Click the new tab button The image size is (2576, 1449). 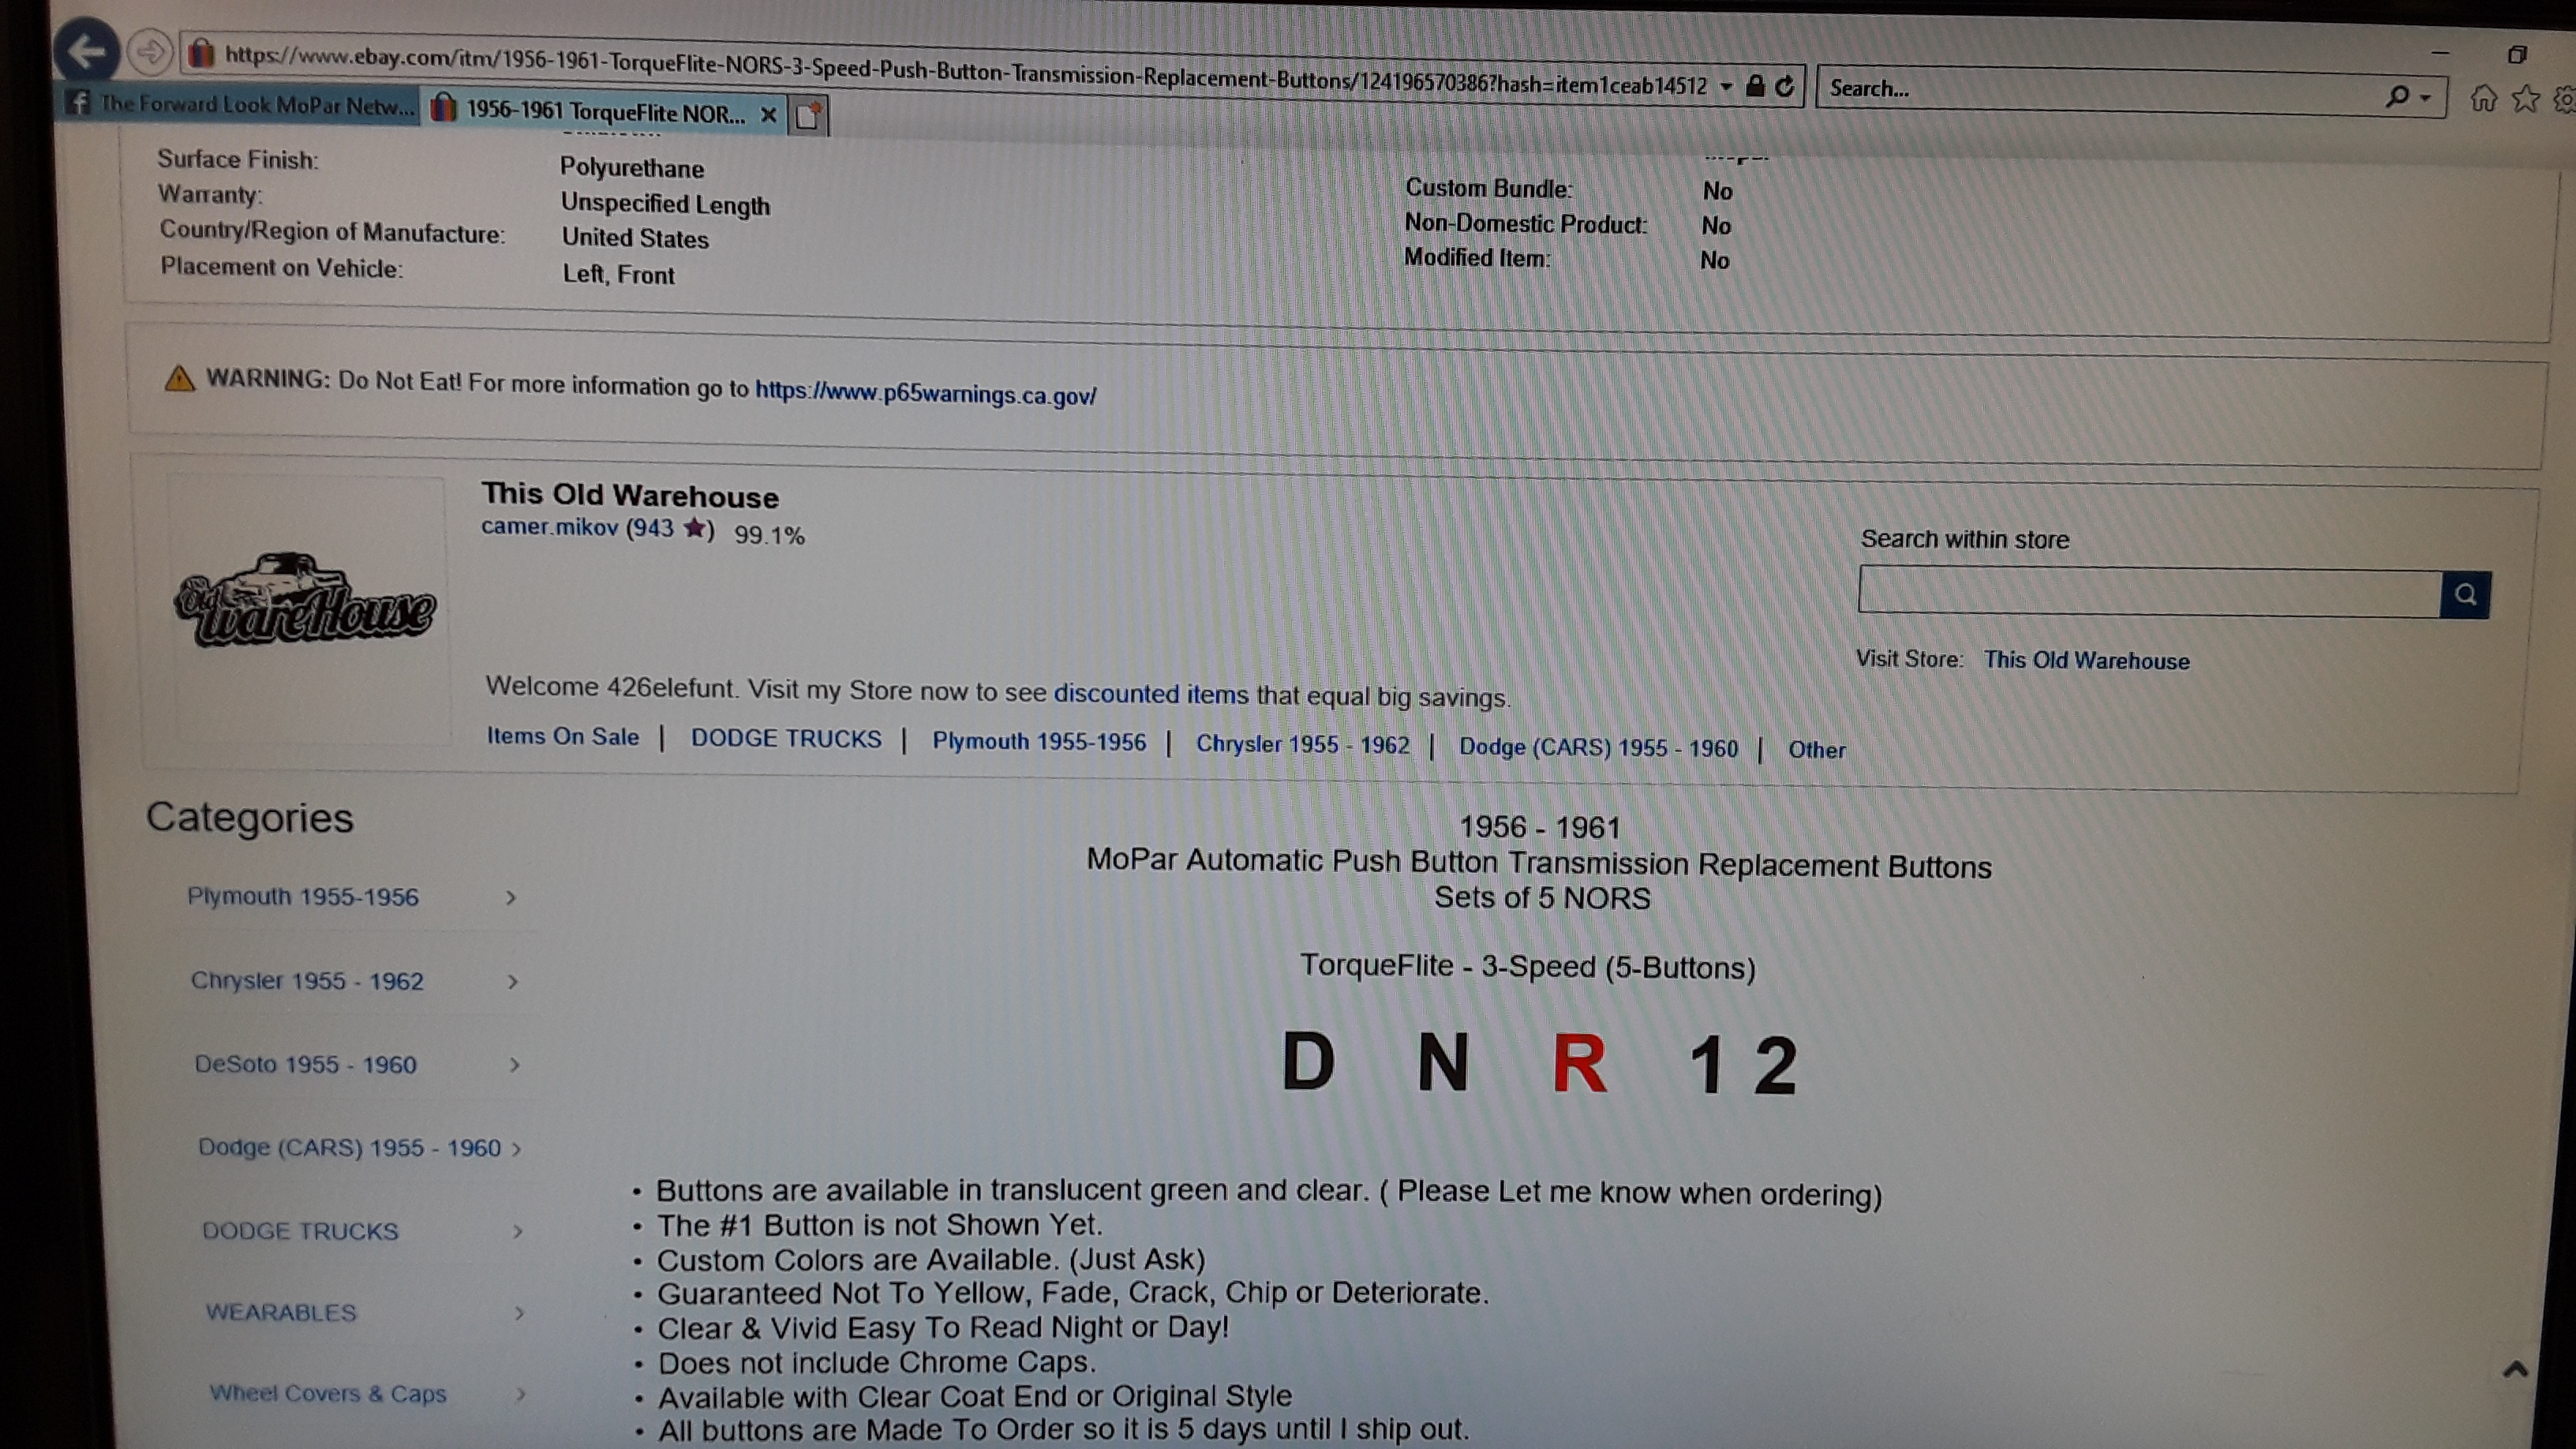tap(808, 116)
